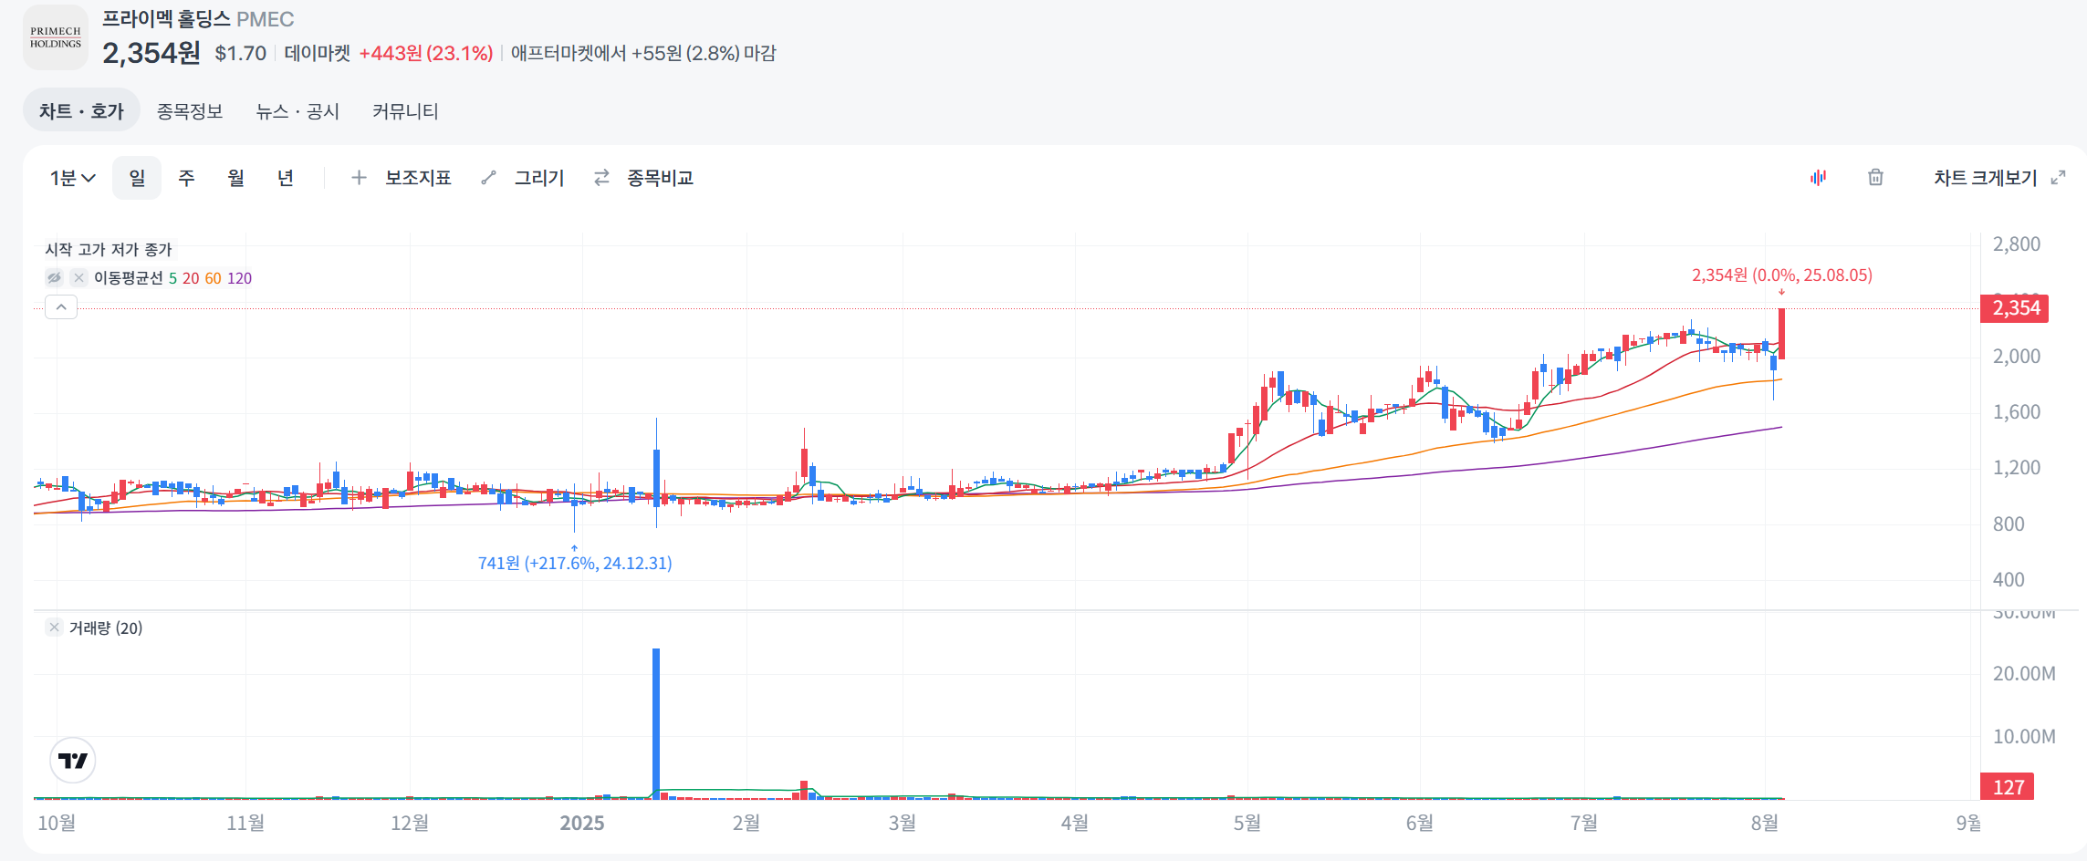
Task: Click the 2,354 current price tag
Action: point(2015,308)
